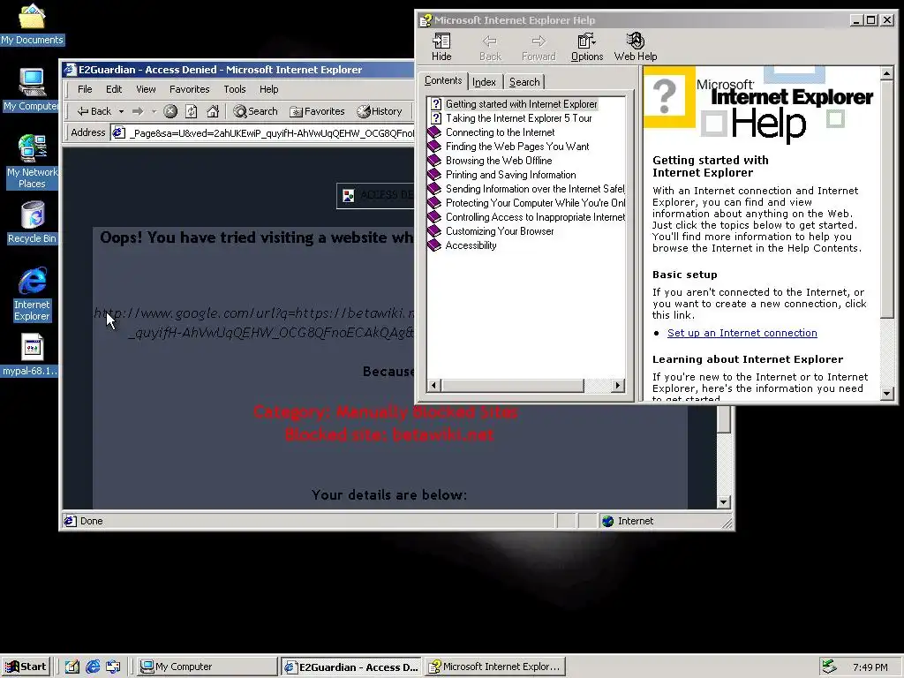904x678 pixels.
Task: Expand Finding the Web Pages You Want
Action: pos(517,147)
